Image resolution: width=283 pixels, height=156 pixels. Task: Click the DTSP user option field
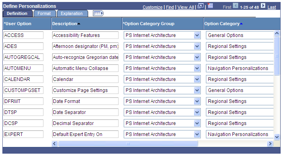click(23, 112)
